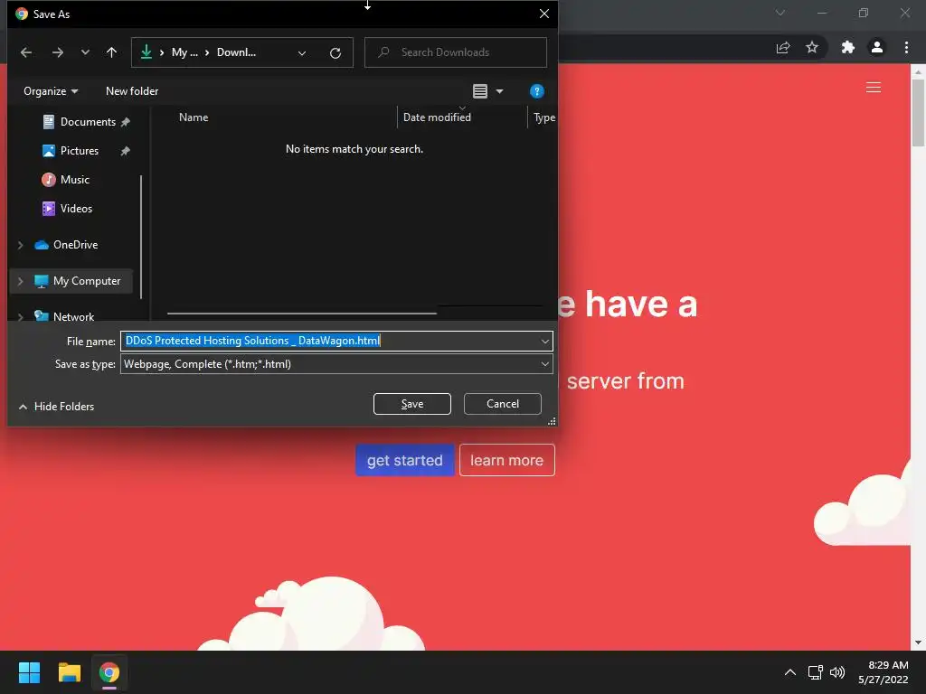Click the sidebar navigation pane scrollbar
The height and width of the screenshot is (694, 926).
(x=141, y=236)
